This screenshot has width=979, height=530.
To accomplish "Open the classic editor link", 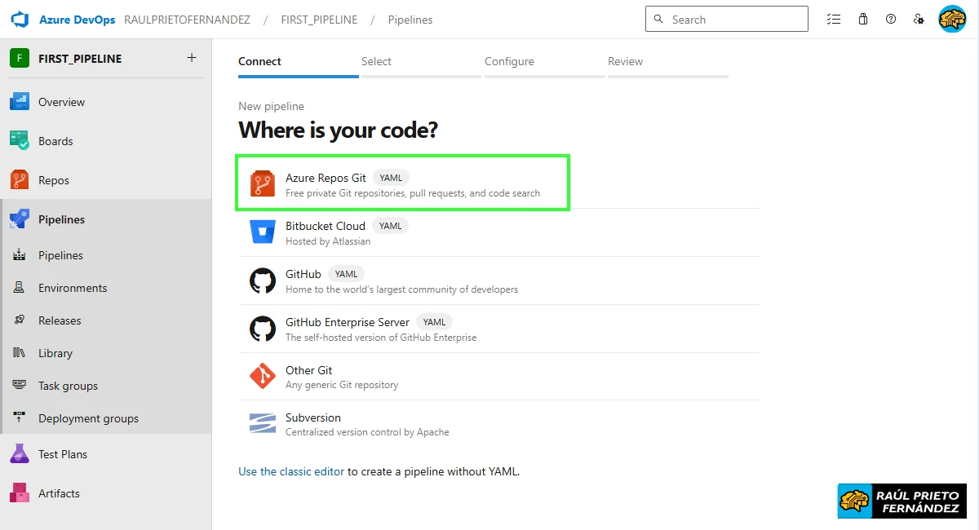I will coord(291,470).
